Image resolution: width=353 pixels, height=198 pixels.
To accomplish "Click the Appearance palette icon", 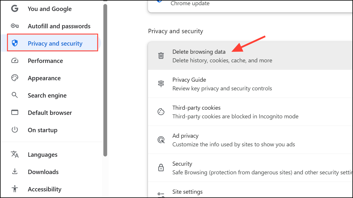I will [14, 78].
